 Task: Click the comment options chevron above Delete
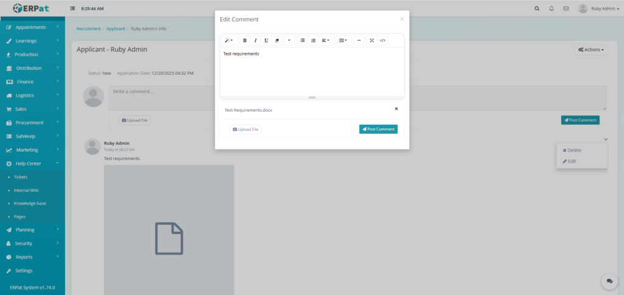(605, 139)
